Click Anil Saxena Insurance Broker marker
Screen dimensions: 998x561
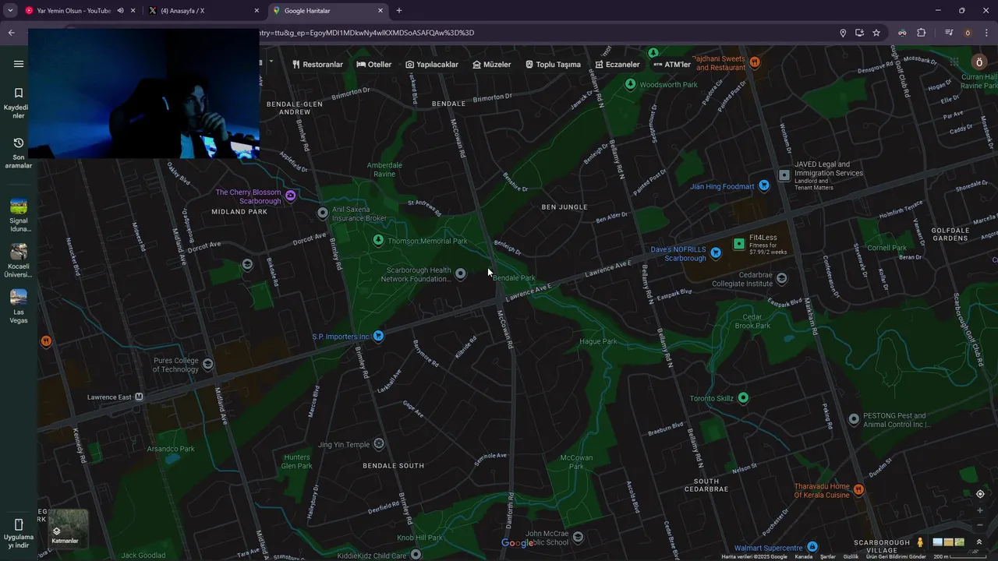tap(323, 213)
